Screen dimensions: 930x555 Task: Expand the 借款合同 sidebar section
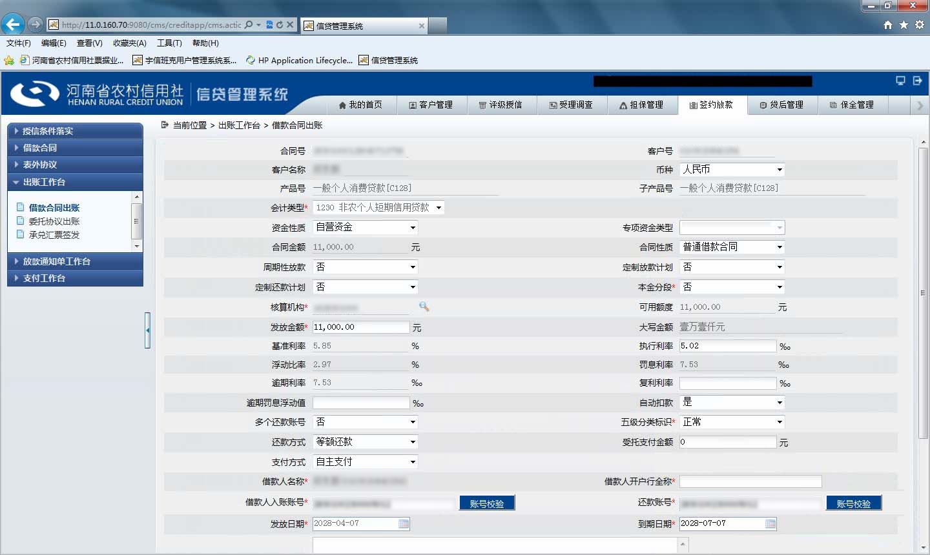[x=75, y=148]
